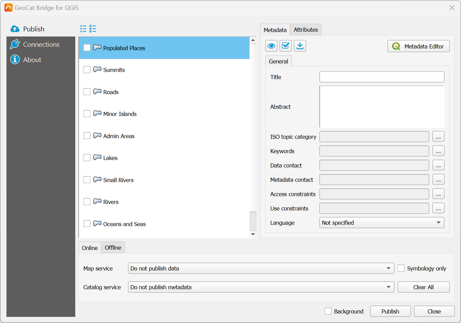Switch to the Attributes tab
The image size is (461, 323).
[306, 30]
